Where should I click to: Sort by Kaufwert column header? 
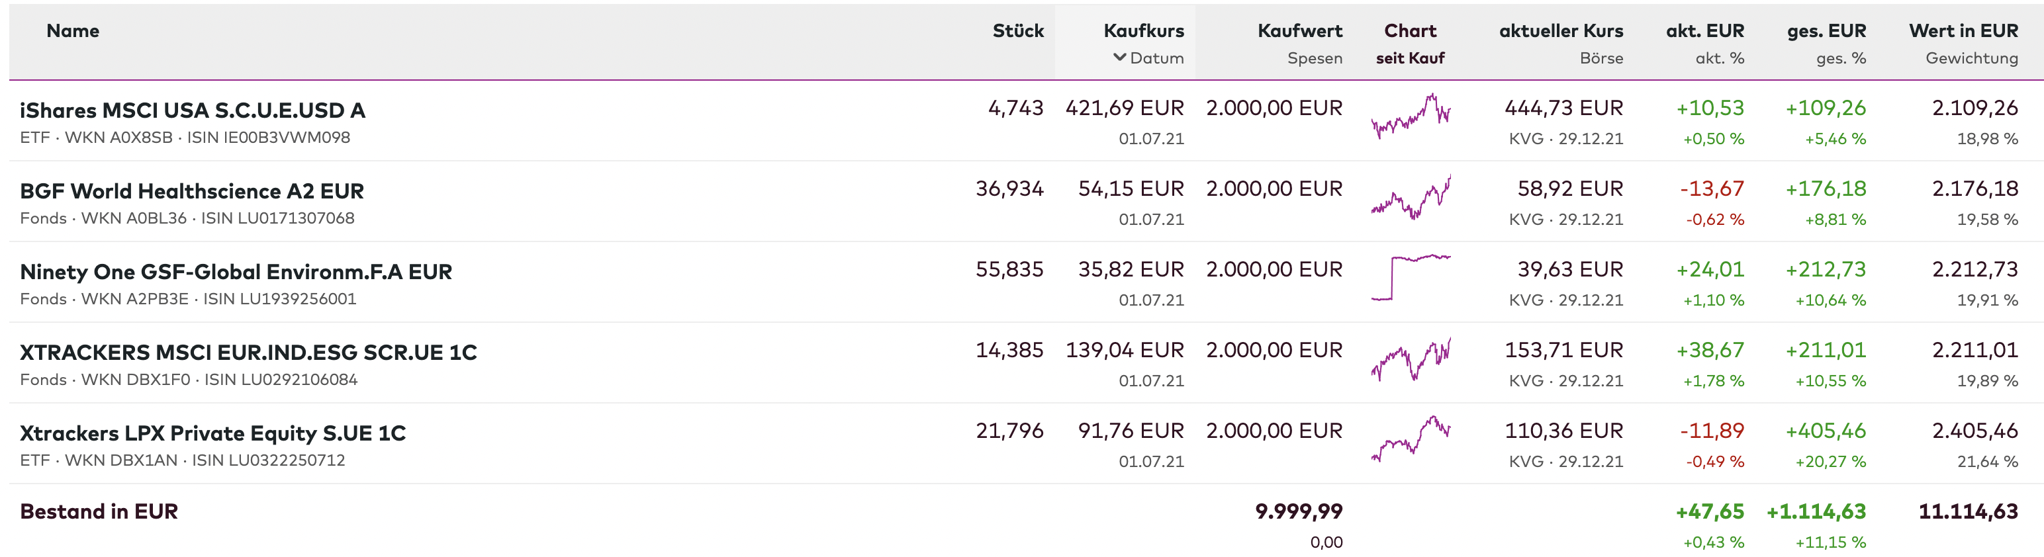coord(1299,31)
